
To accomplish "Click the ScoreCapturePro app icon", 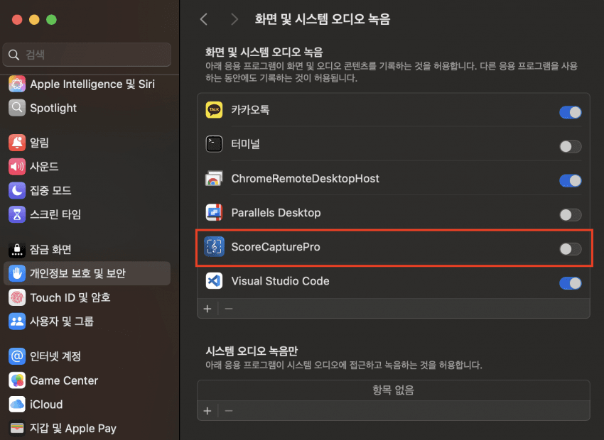I will pyautogui.click(x=214, y=247).
